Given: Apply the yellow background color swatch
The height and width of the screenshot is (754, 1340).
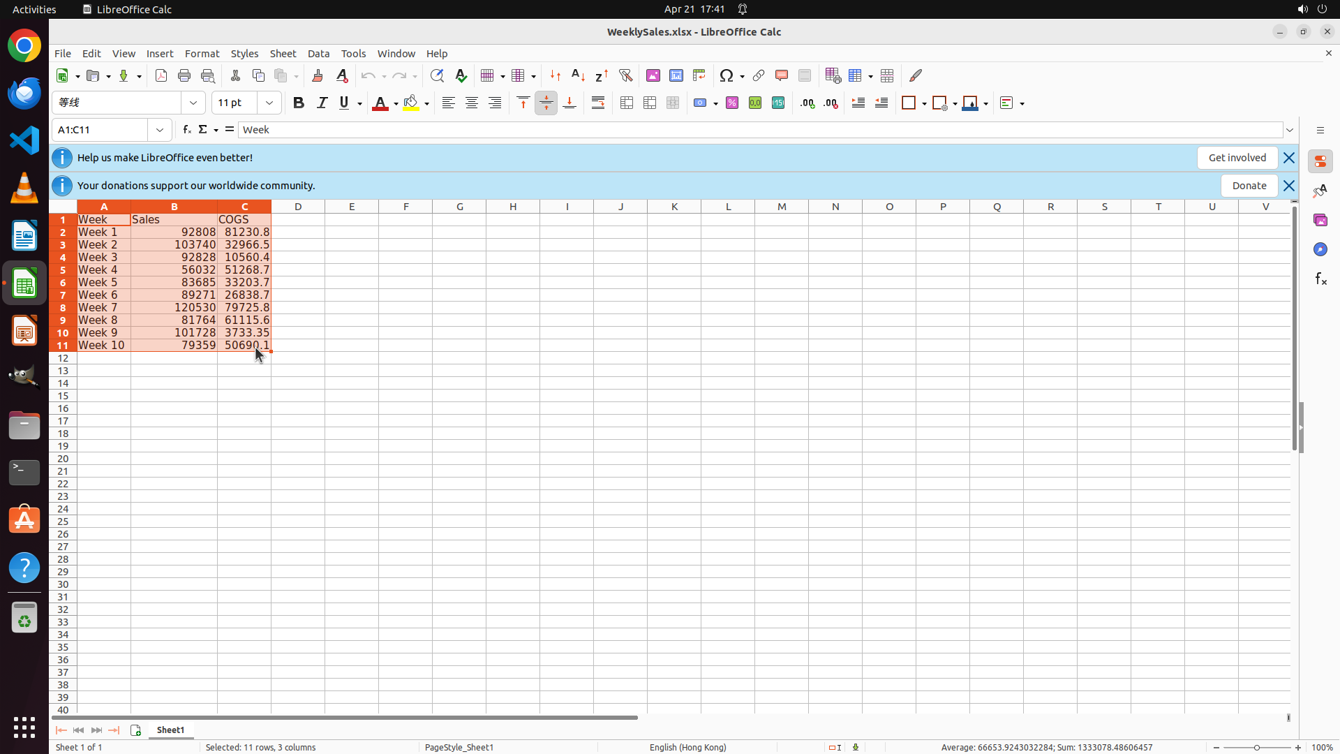Looking at the screenshot, I should pos(411,103).
